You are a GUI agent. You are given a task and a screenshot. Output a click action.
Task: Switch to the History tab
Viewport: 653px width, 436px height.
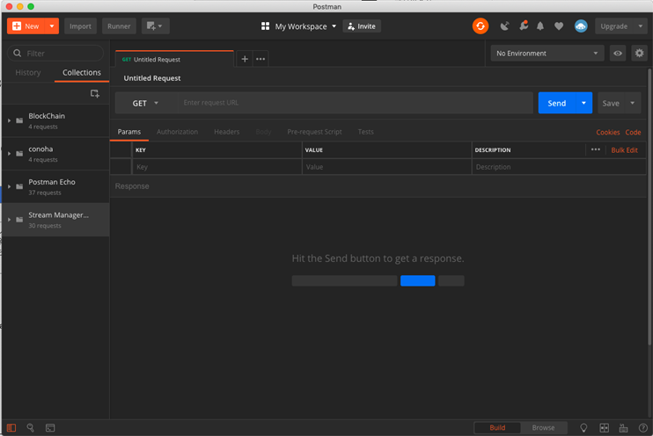[x=28, y=72]
